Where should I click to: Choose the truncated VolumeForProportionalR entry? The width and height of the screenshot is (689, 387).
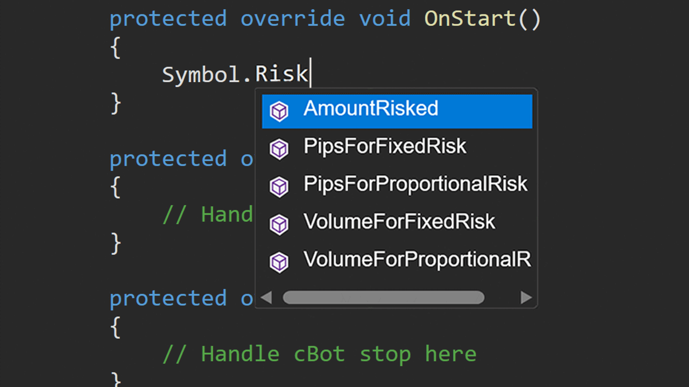coord(397,260)
